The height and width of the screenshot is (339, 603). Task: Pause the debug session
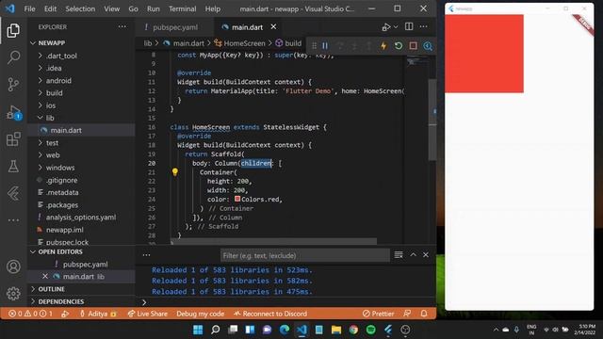[325, 46]
